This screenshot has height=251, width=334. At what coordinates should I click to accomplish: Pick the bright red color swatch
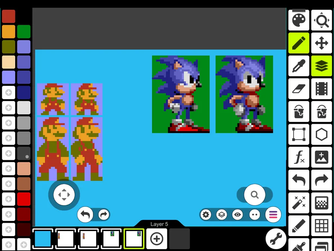click(24, 199)
